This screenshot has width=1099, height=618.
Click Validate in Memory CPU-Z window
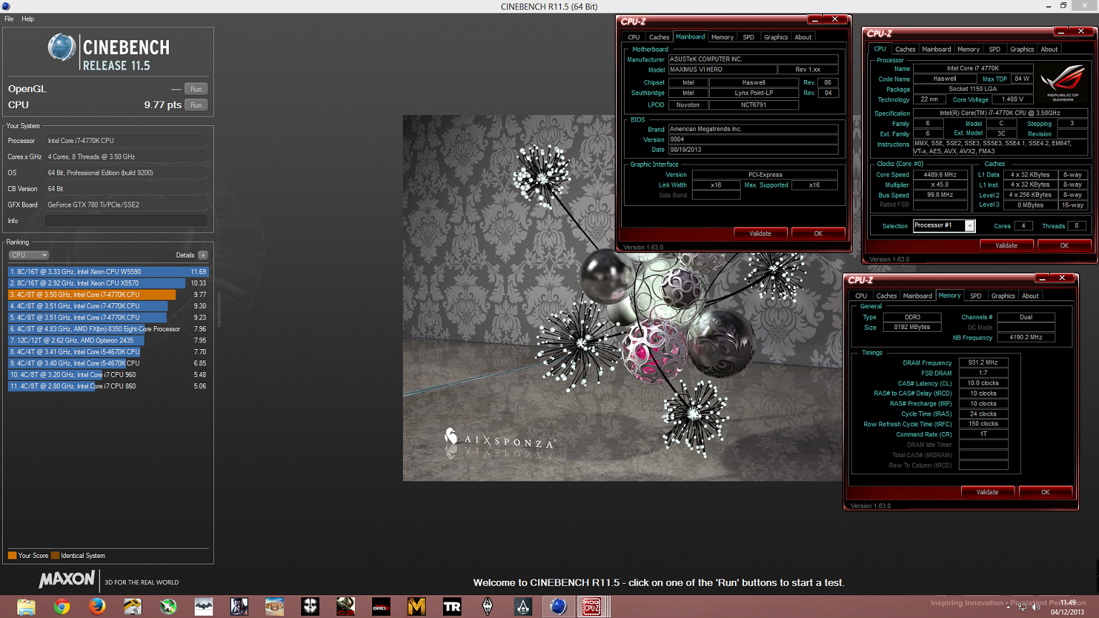pos(987,492)
